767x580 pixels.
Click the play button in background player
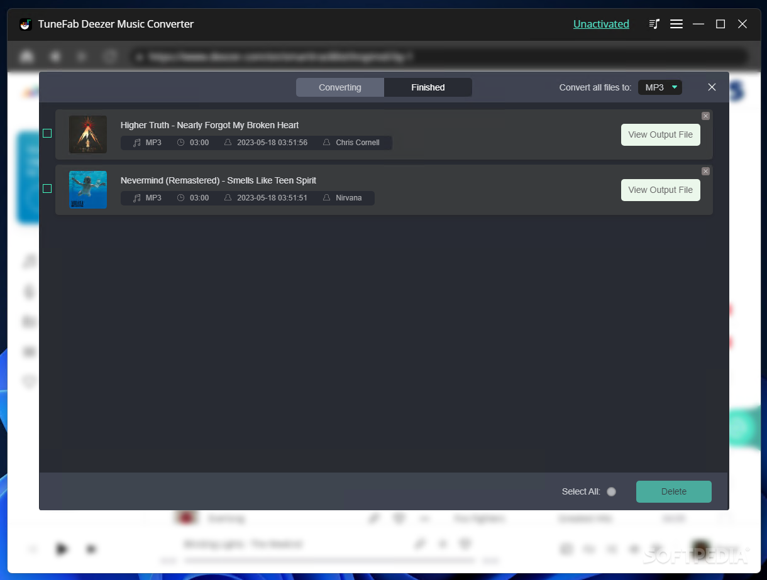tap(62, 549)
